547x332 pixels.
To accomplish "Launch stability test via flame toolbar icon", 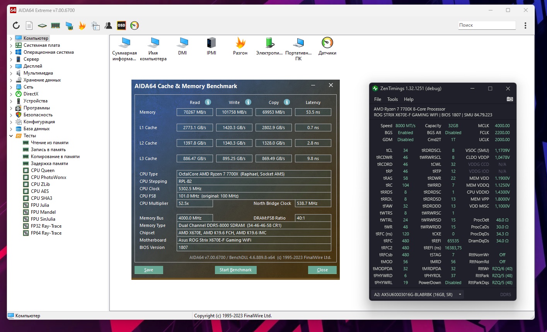I will [x=82, y=26].
